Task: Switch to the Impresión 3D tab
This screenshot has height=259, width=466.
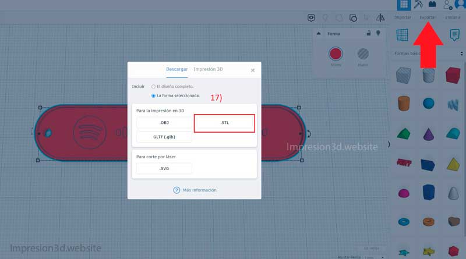Action: coord(208,69)
